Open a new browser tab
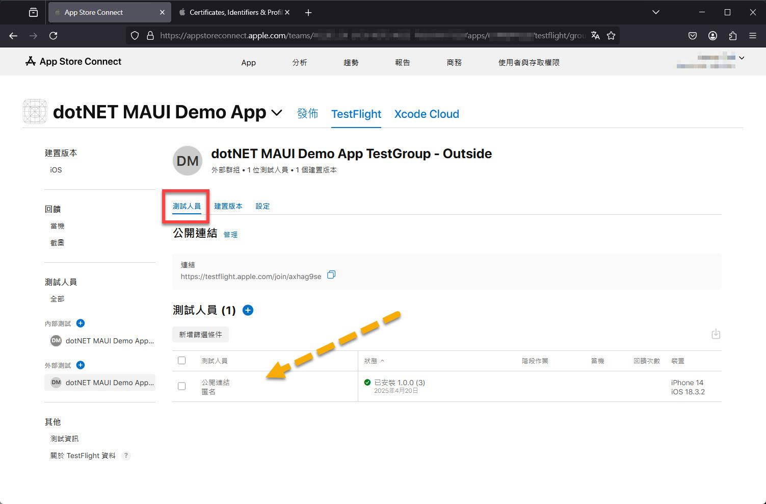766x504 pixels. click(x=308, y=13)
